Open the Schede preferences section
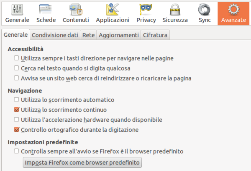251x171 pixels. pos(46,9)
